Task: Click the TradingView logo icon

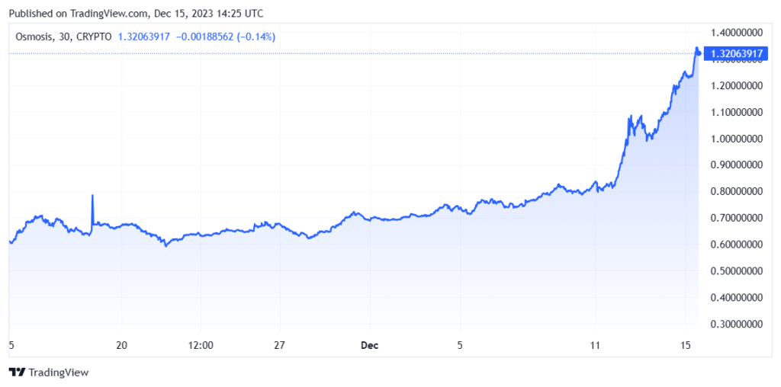Action: 17,373
